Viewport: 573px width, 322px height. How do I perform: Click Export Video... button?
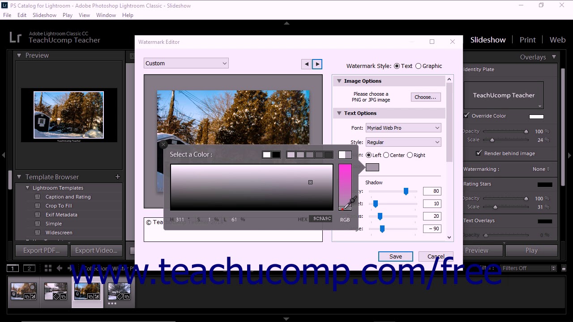pos(96,250)
